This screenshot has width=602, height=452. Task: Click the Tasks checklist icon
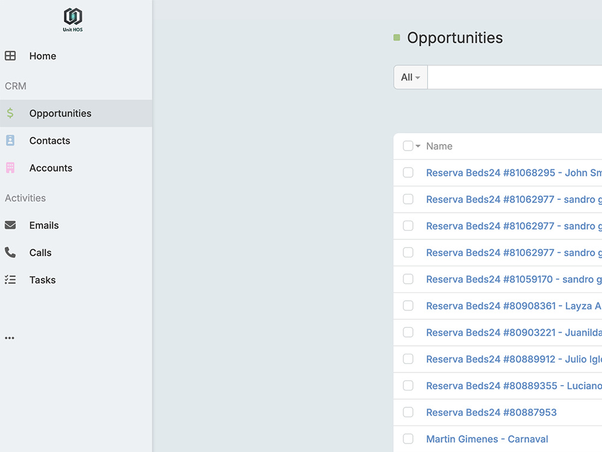point(10,280)
